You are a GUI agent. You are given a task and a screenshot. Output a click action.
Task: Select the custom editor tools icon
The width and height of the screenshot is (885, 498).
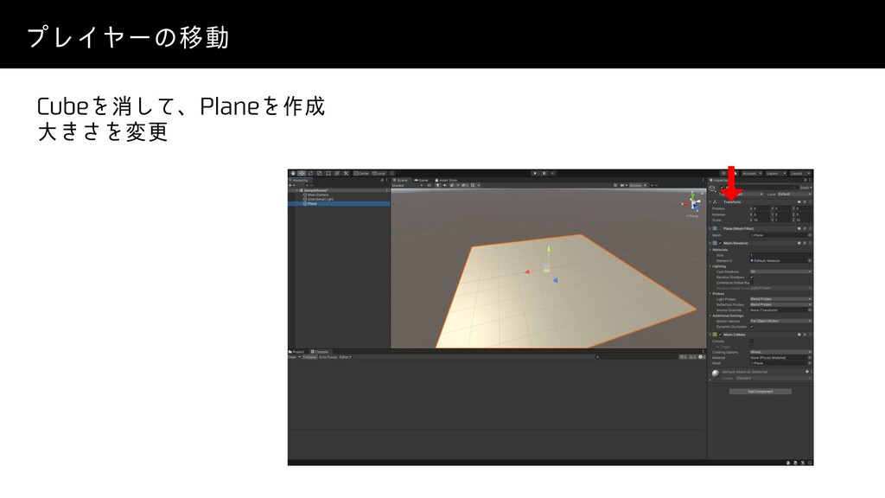pyautogui.click(x=346, y=173)
